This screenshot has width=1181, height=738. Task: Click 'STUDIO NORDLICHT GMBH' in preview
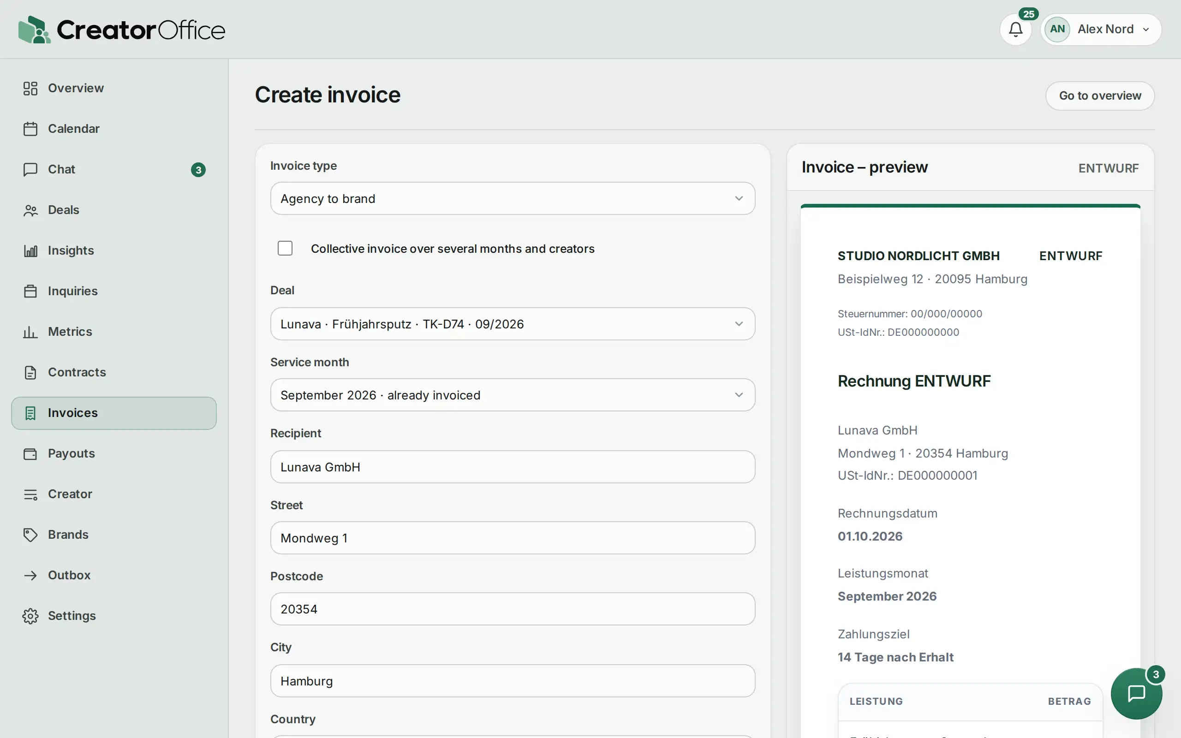[919, 256]
